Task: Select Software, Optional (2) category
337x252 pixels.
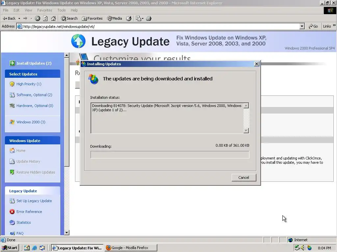Action: (34, 95)
